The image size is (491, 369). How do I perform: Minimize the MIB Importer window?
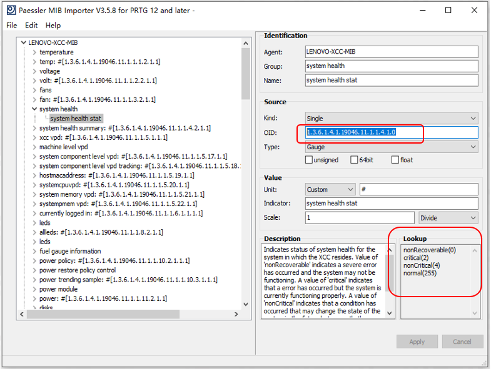point(423,11)
